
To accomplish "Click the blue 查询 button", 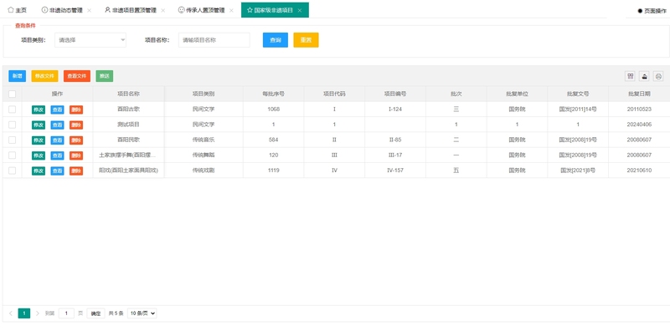I will click(x=276, y=40).
